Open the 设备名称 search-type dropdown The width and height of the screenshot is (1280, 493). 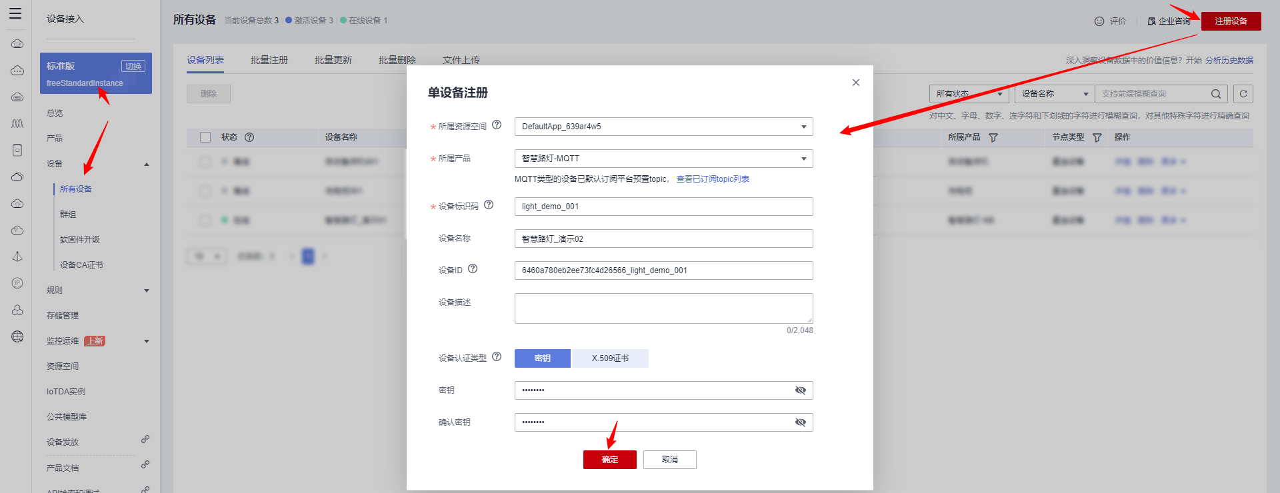tap(1055, 94)
